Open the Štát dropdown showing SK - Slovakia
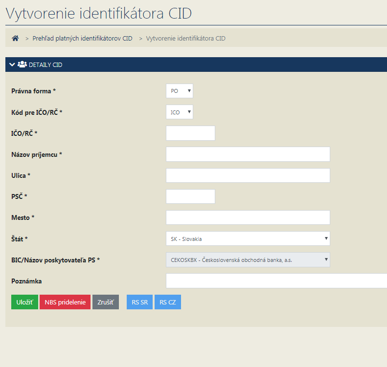The width and height of the screenshot is (387, 367). tap(248, 238)
